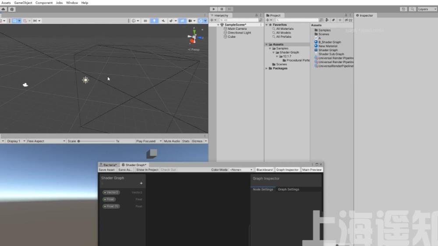Open the Layers dropdown
This screenshot has height=246, width=438.
click(x=426, y=9)
